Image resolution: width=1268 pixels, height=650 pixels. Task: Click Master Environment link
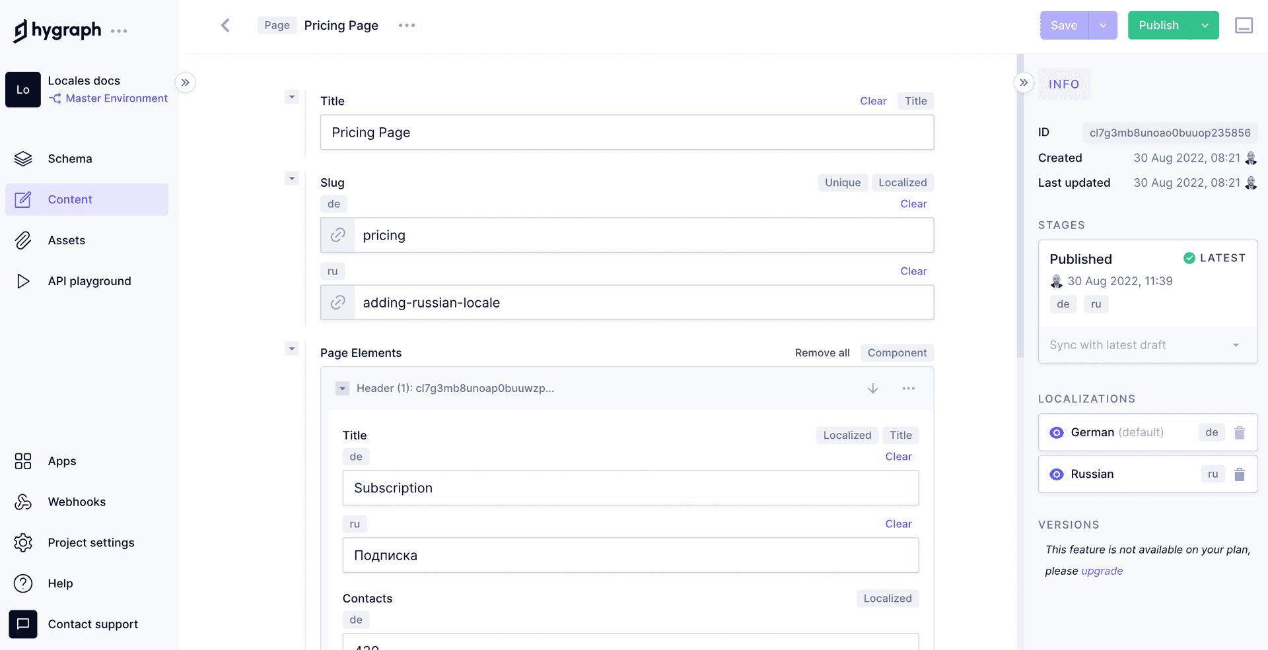(116, 98)
